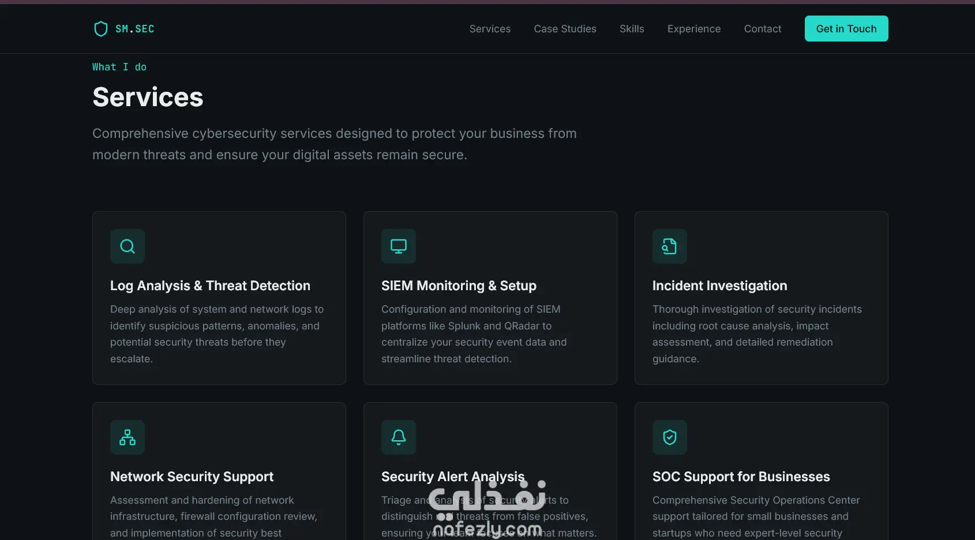Go to Case Studies section

pos(565,29)
